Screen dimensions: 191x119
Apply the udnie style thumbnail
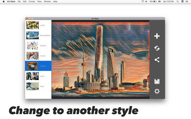tap(32, 76)
